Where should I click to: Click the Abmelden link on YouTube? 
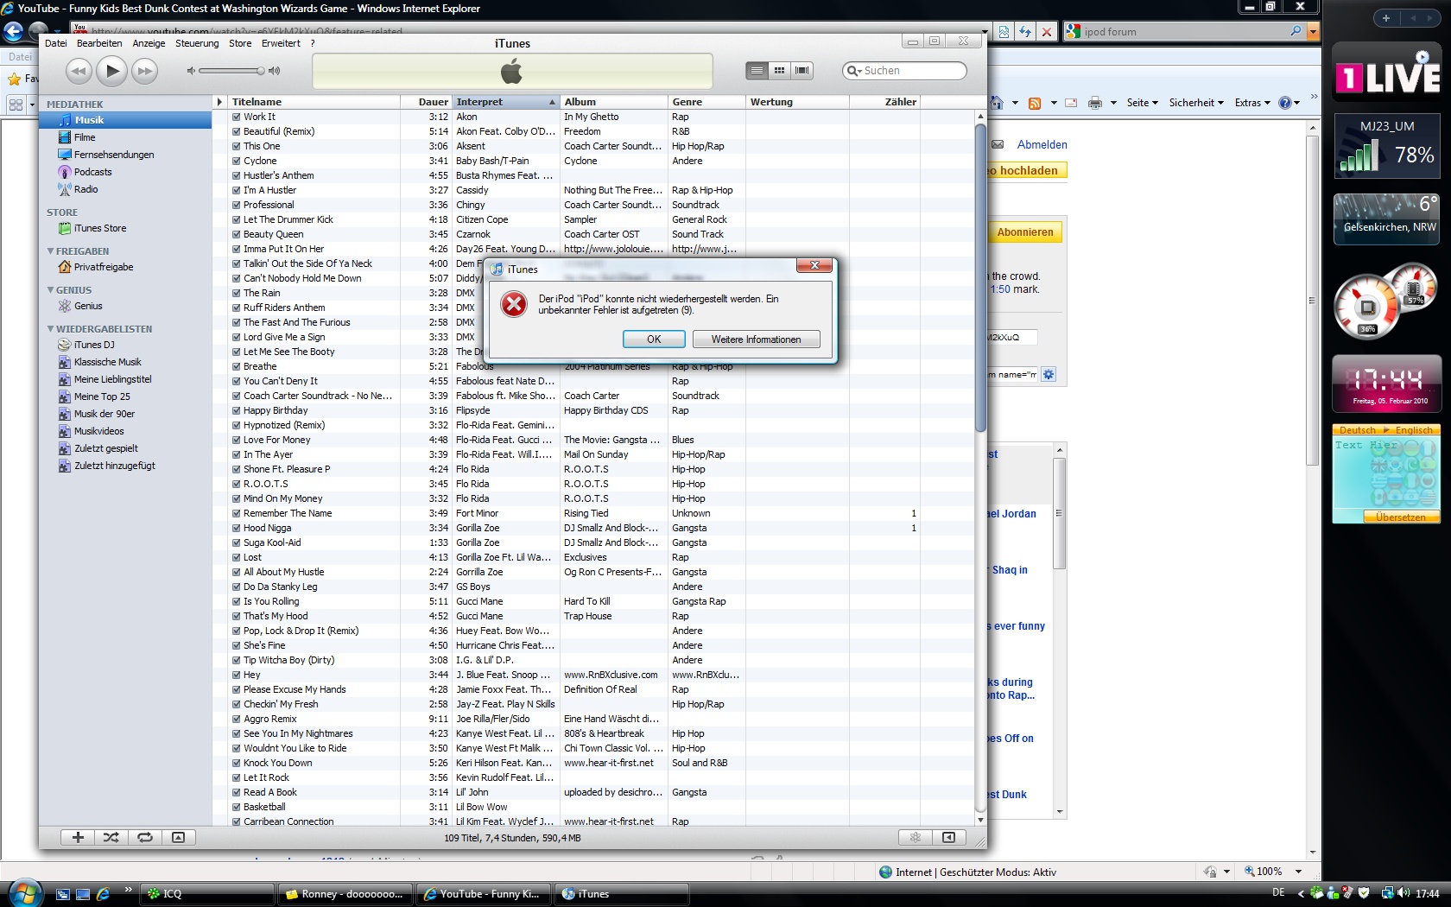[1042, 145]
